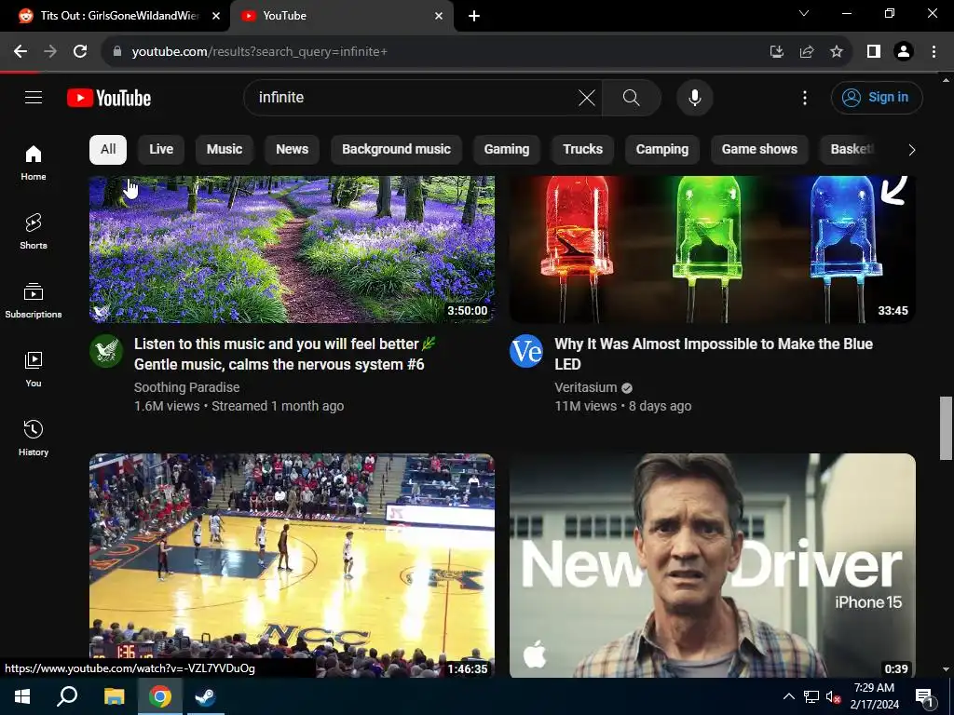
Task: Close the Reddit browser tab
Action: (x=216, y=16)
